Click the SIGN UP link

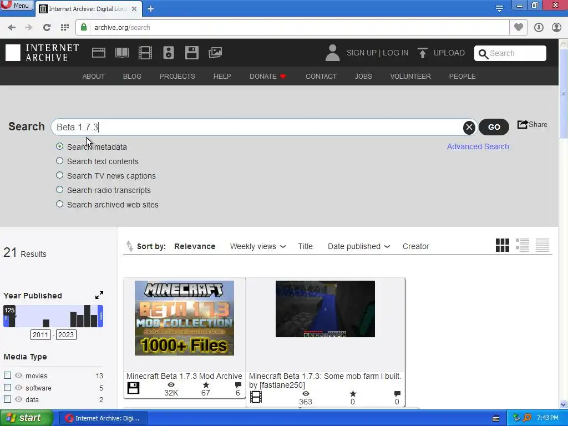click(x=361, y=53)
